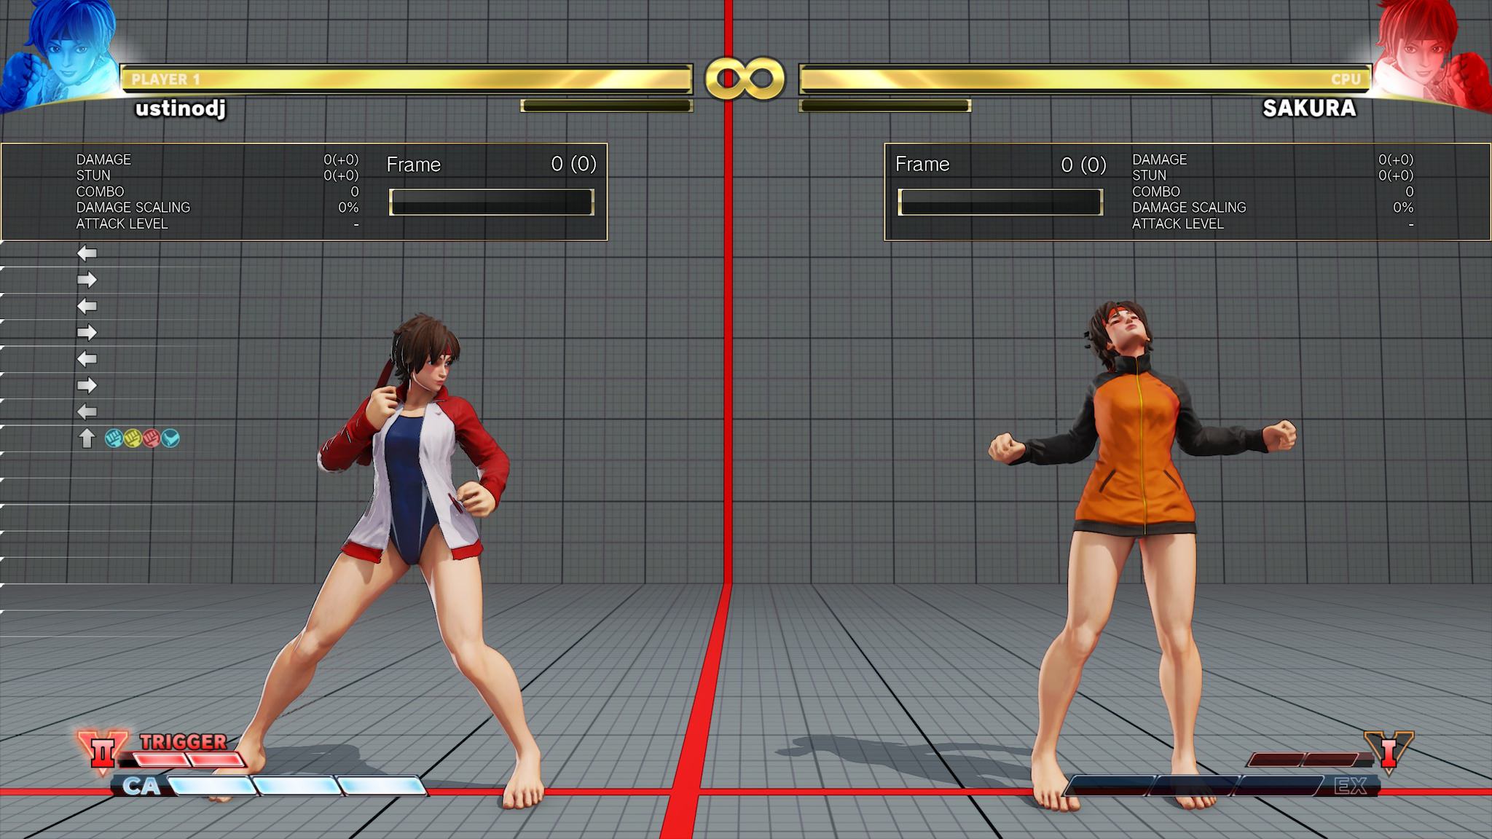Click Player 1's stun gauge under health bar

[x=606, y=106]
